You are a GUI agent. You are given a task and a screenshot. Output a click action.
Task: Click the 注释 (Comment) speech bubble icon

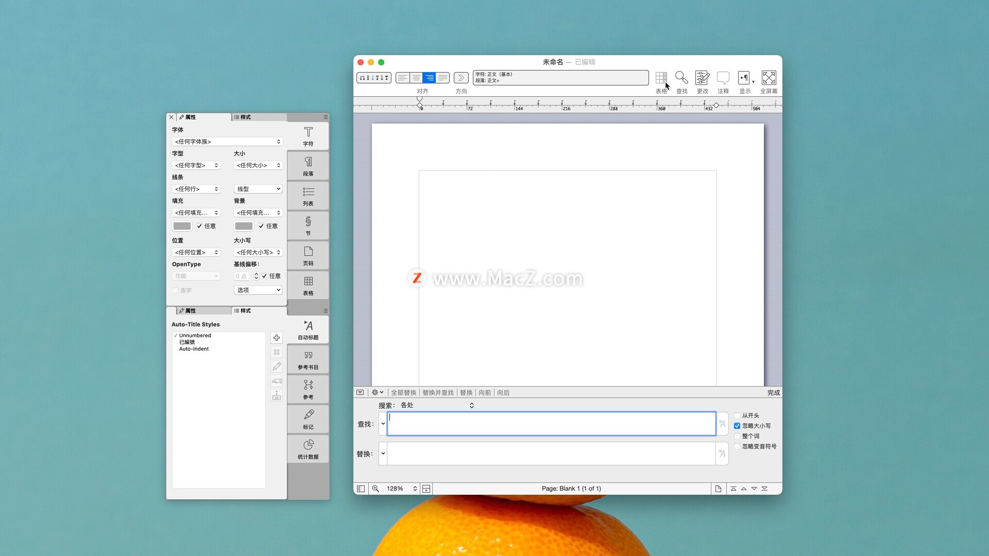pyautogui.click(x=723, y=78)
